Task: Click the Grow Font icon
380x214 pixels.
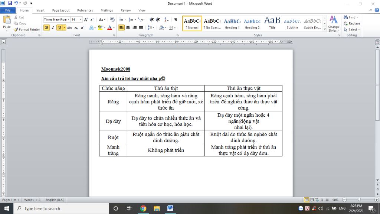Action: tap(86, 20)
